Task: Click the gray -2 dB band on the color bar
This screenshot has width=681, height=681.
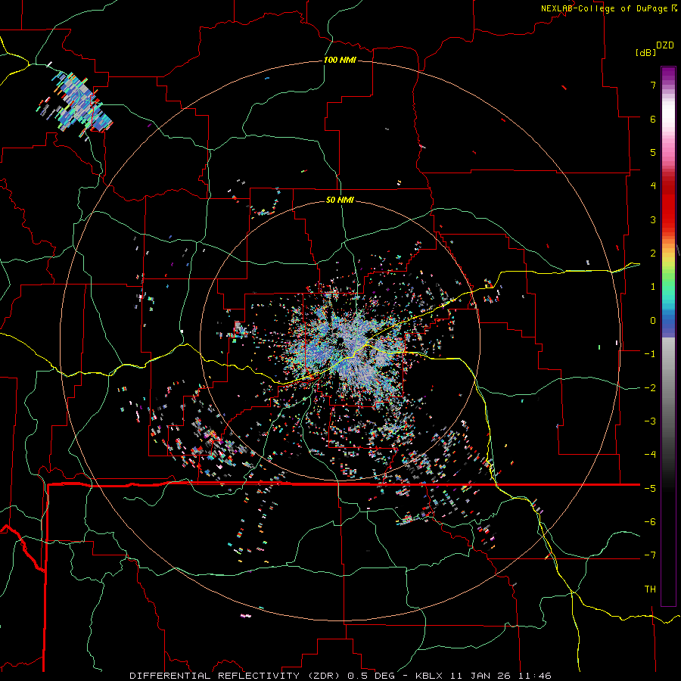Action: pos(668,387)
